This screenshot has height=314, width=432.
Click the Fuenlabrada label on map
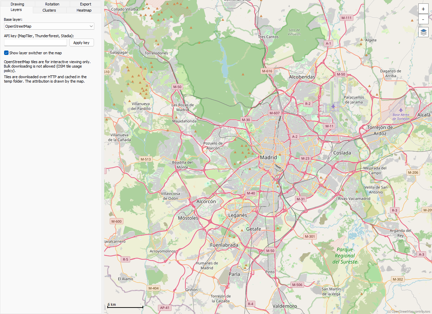click(x=224, y=245)
